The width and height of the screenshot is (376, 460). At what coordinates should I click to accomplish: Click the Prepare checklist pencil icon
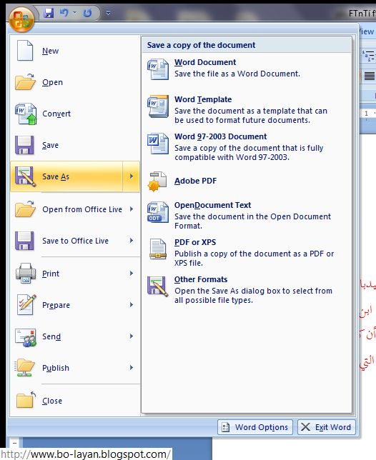[x=26, y=305]
